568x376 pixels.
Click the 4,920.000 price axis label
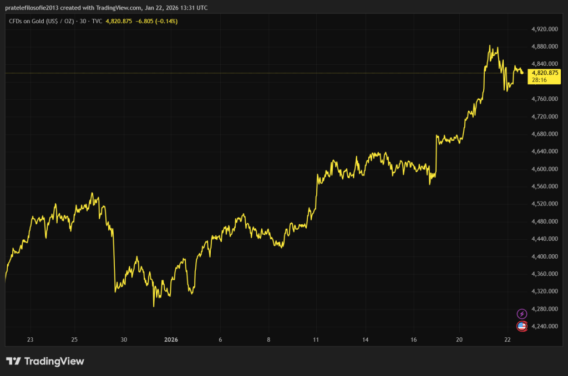tap(544, 29)
